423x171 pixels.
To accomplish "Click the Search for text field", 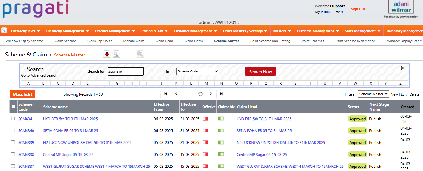I will click(126, 71).
